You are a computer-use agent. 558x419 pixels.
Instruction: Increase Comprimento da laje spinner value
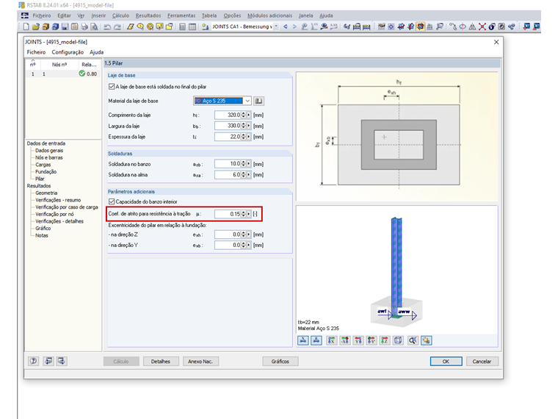(244, 113)
